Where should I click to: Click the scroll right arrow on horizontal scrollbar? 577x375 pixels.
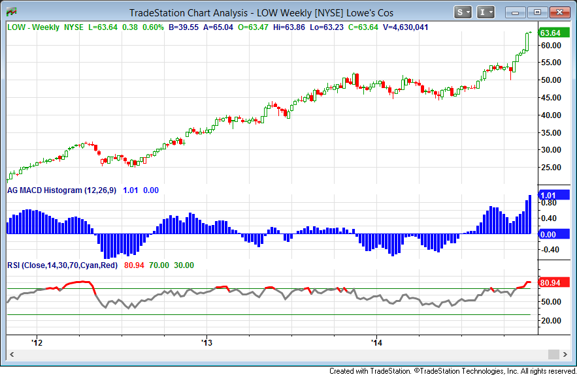tap(565, 354)
